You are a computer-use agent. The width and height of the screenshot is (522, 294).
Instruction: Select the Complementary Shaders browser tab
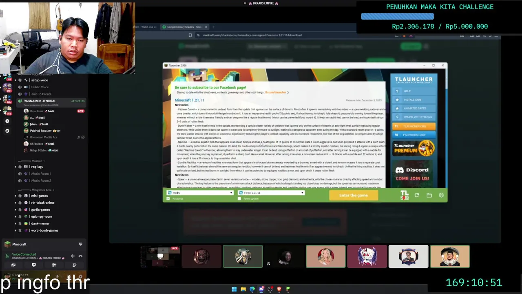tap(185, 27)
